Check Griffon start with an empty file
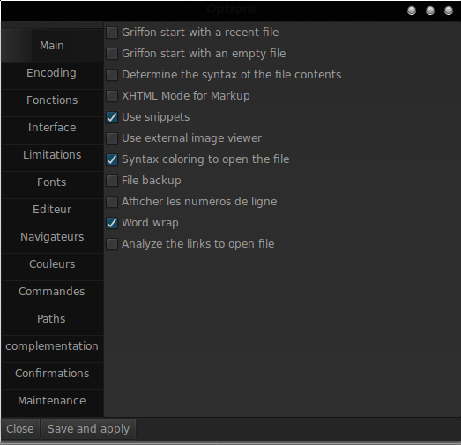 (112, 54)
